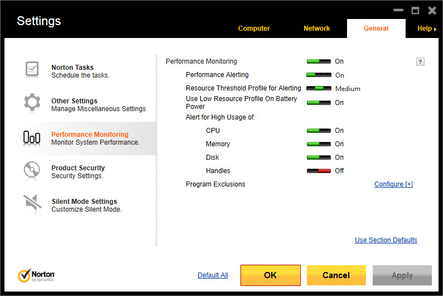The image size is (443, 296).
Task: Open Norton Tasks settings section
Action: click(x=73, y=67)
